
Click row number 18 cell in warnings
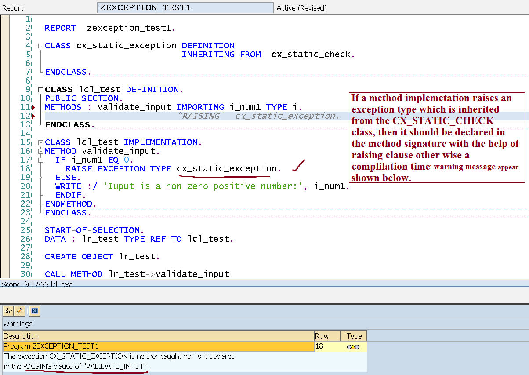pos(327,346)
